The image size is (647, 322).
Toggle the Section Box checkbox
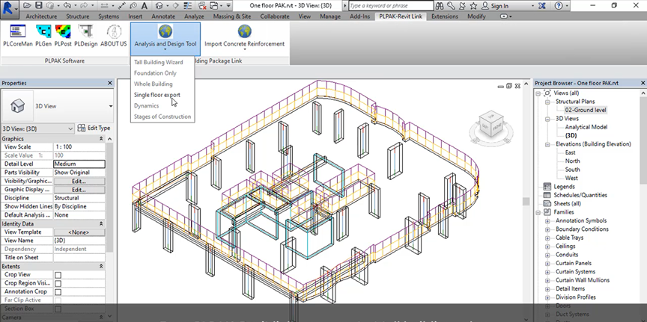click(x=58, y=309)
